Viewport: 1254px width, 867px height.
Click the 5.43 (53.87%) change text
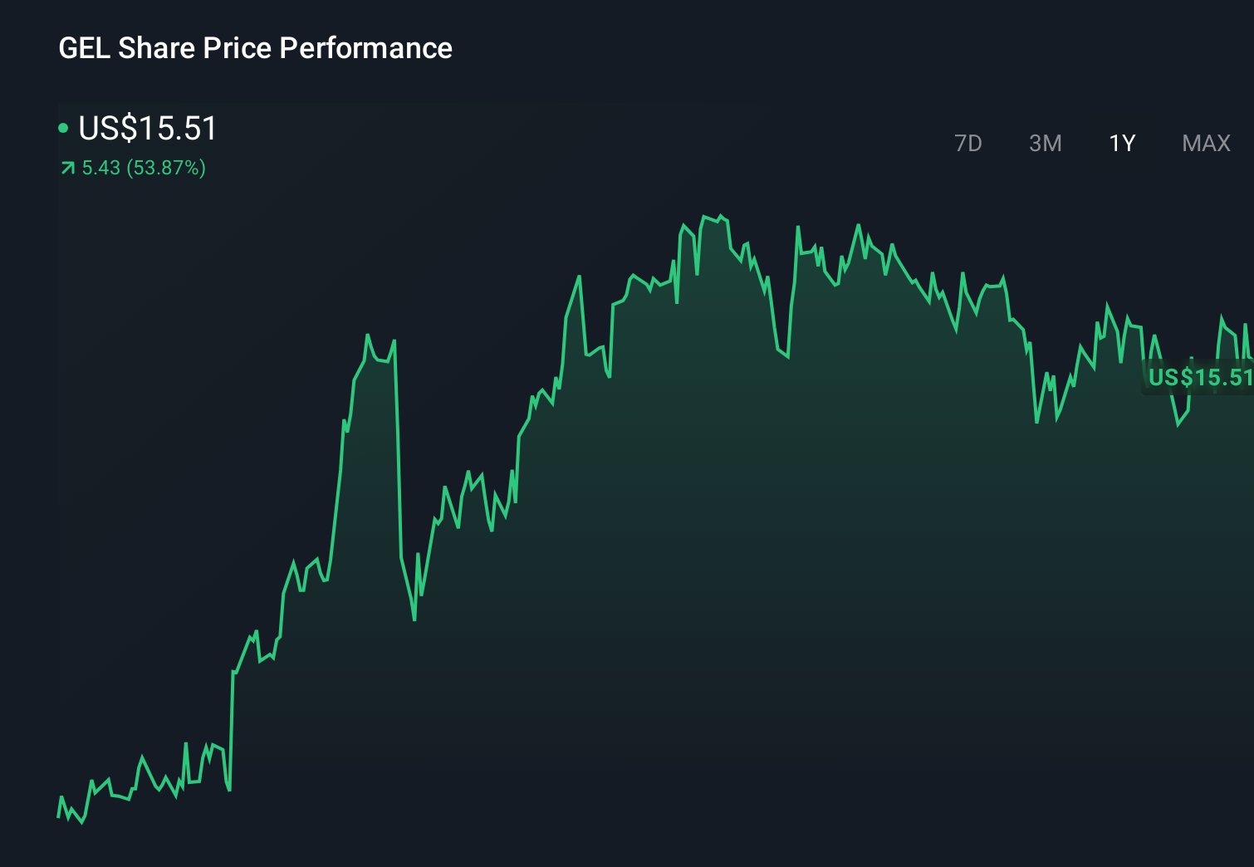pyautogui.click(x=143, y=168)
